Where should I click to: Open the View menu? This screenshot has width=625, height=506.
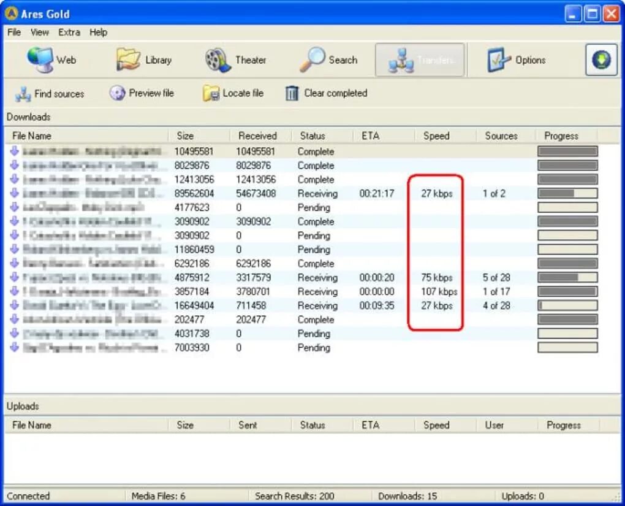(x=39, y=33)
